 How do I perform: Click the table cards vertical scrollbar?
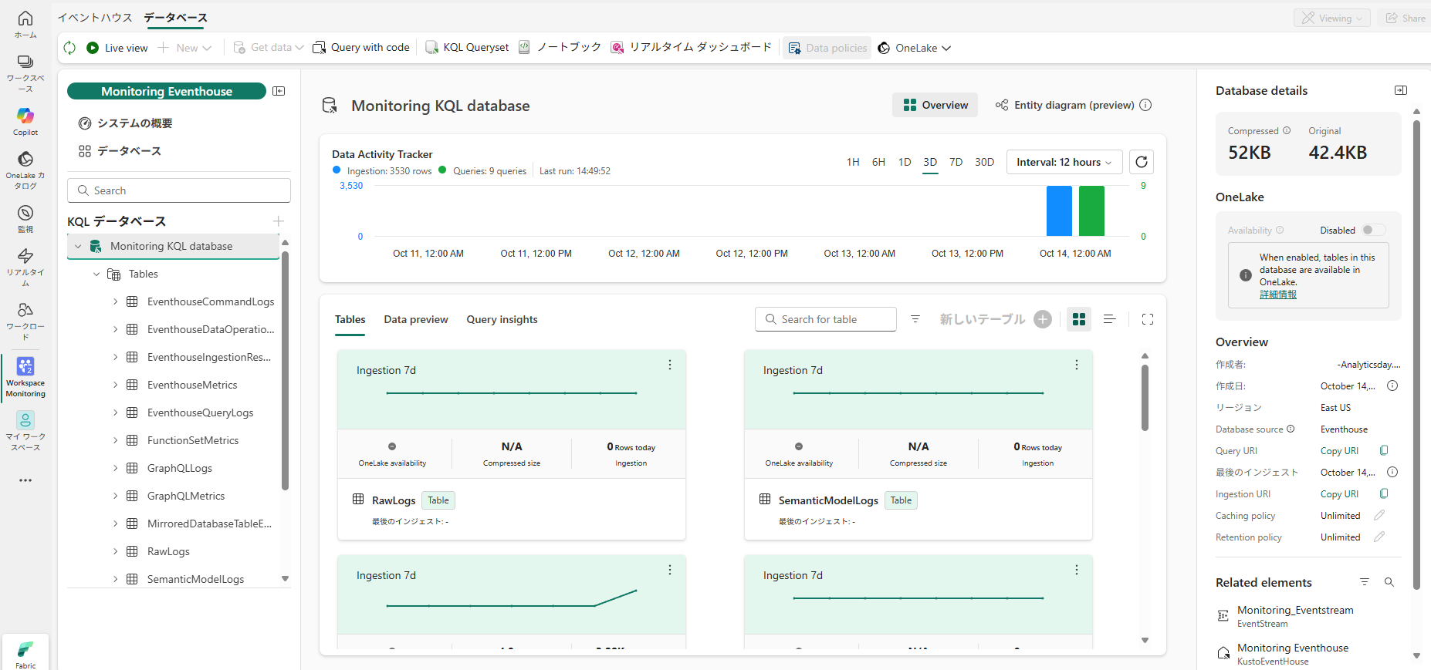point(1145,397)
